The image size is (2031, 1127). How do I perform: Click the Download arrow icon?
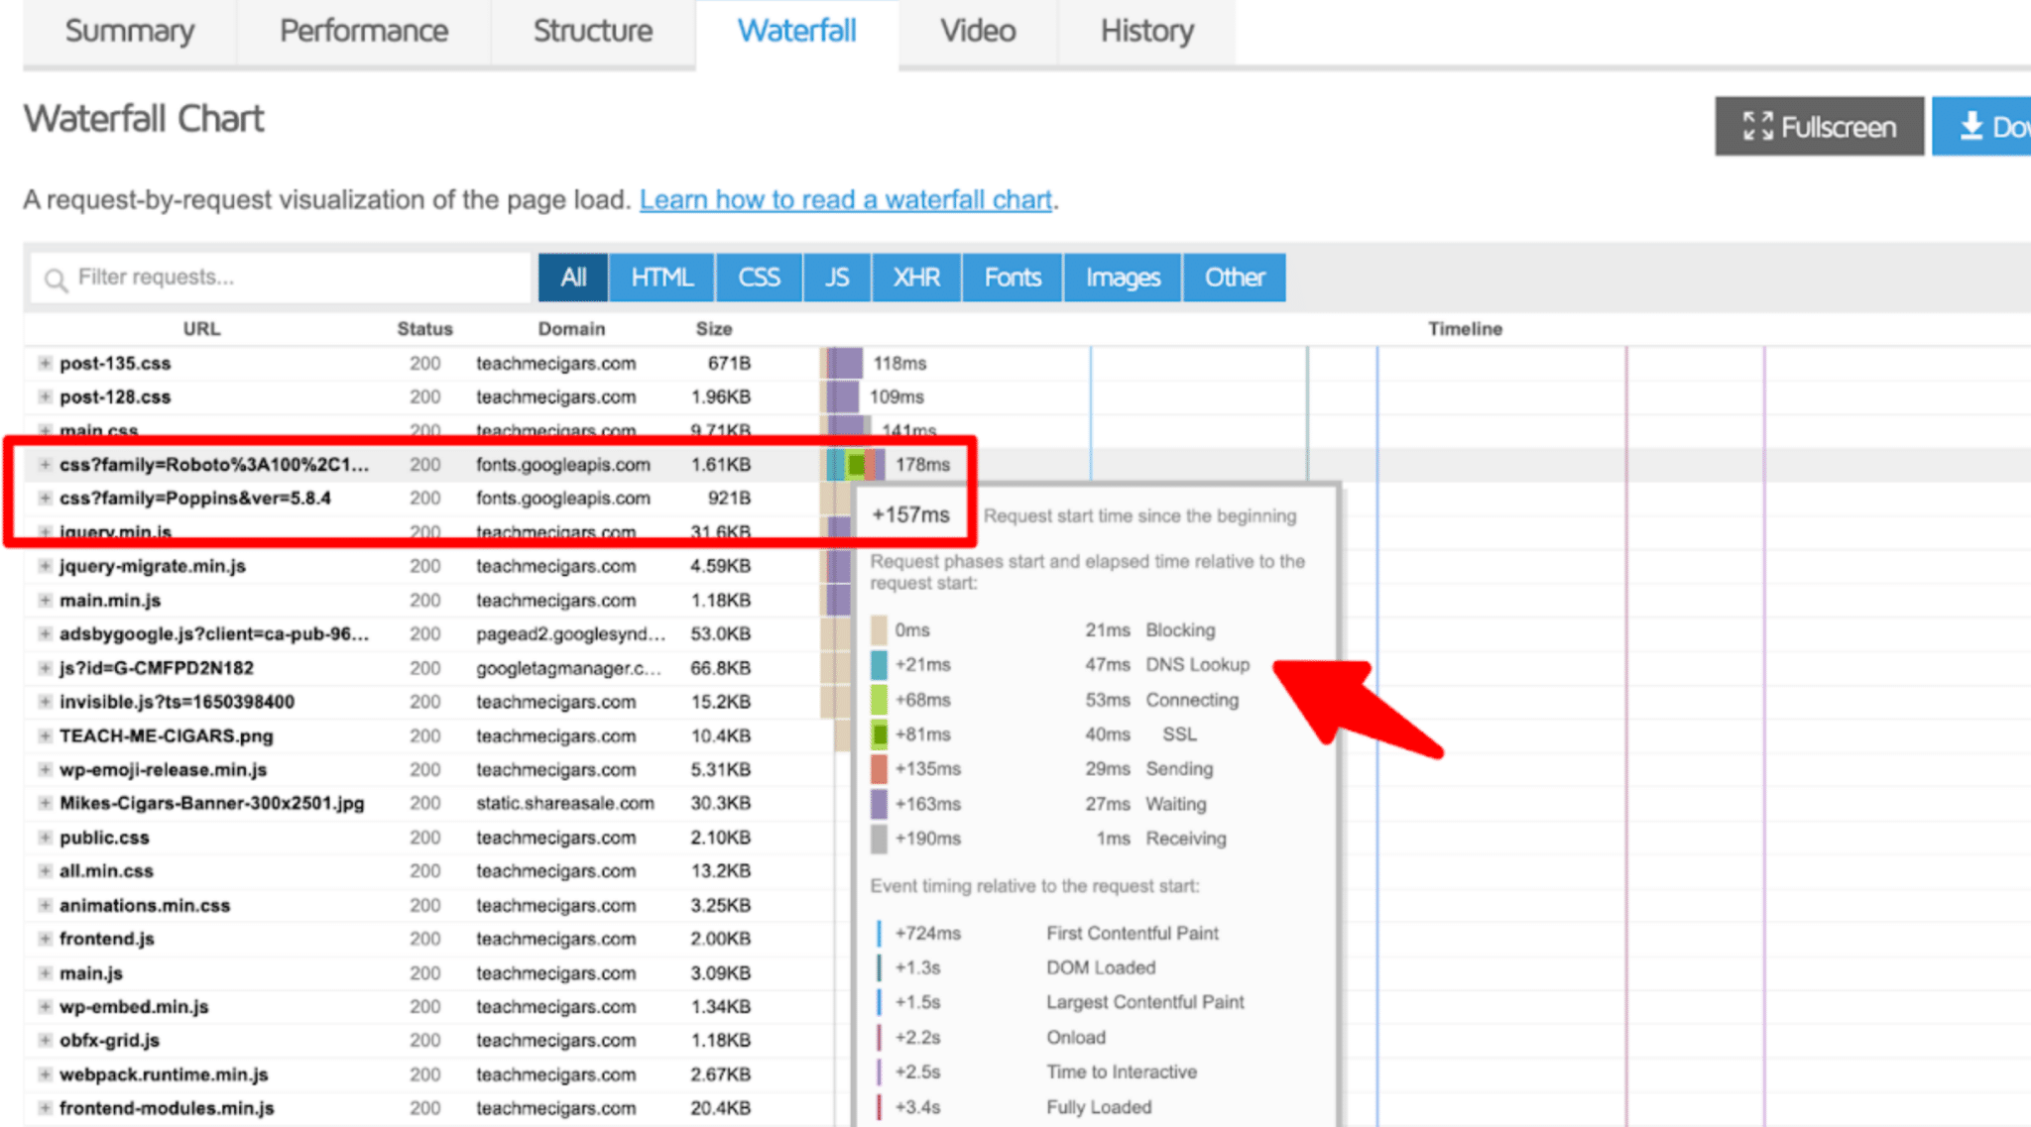(1971, 127)
